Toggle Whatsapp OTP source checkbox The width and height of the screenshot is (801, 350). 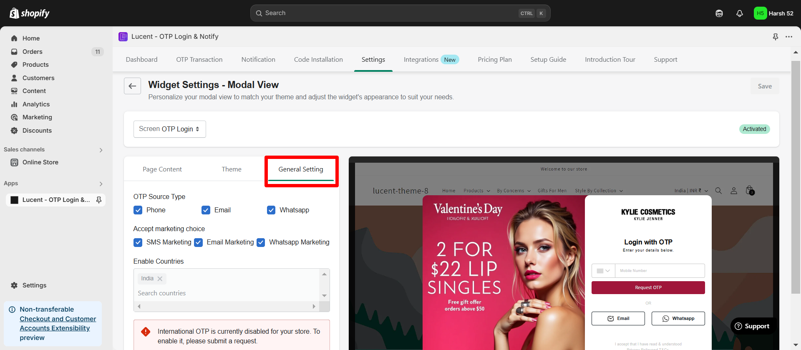(271, 210)
